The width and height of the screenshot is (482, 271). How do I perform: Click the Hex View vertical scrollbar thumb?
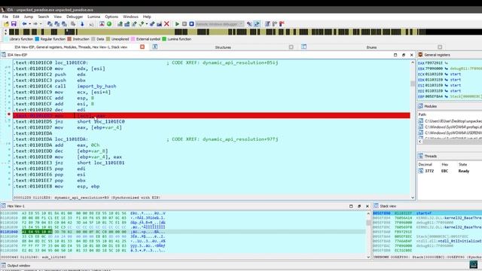coord(368,223)
